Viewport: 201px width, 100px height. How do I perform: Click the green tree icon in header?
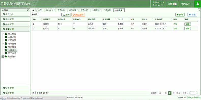[x=197, y=4]
